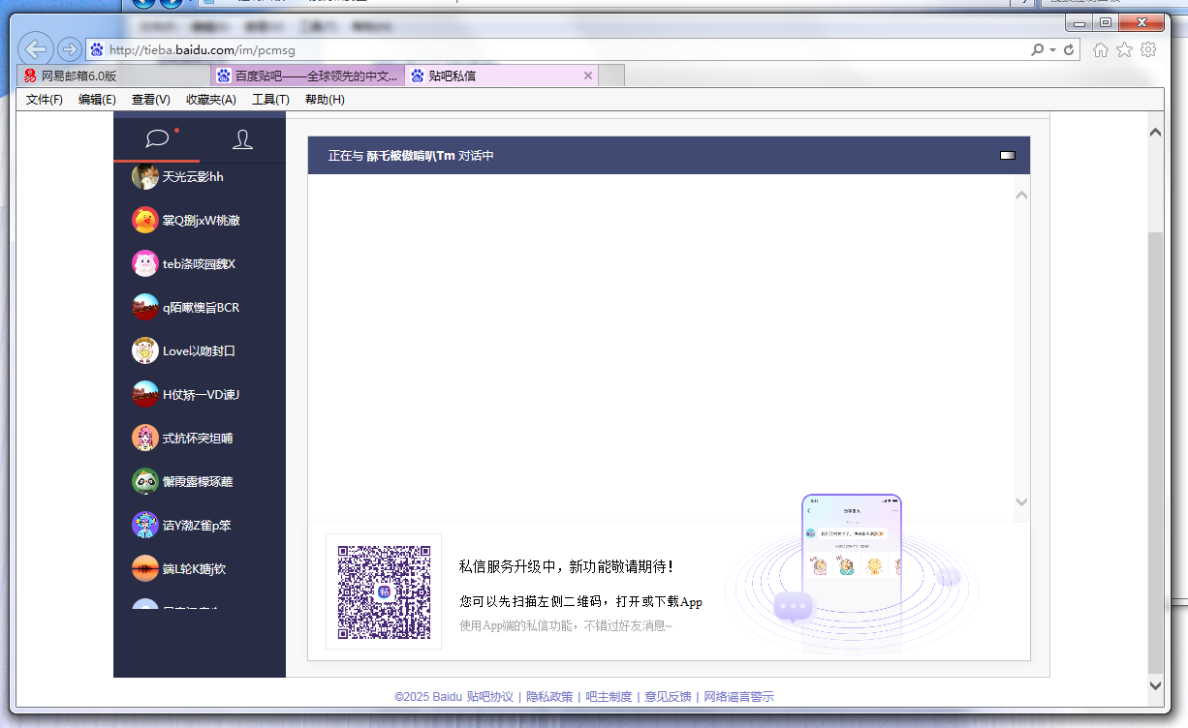The width and height of the screenshot is (1188, 728).
Task: Switch to the 网易邮箱6.0版 tab
Action: (x=113, y=76)
